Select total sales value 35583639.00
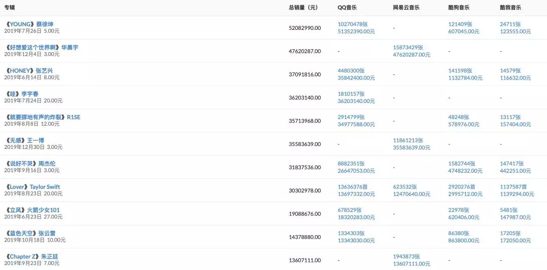The height and width of the screenshot is (270, 547). point(305,144)
